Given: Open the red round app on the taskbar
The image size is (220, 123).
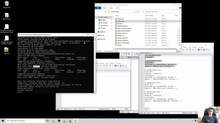Looking at the screenshot, I should (x=70, y=121).
